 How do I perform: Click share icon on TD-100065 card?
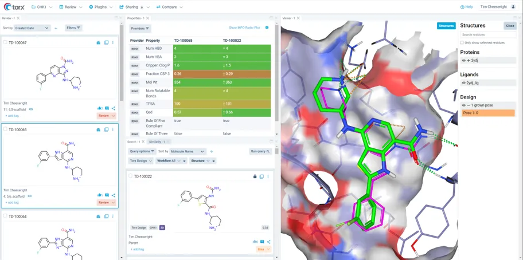(114, 195)
